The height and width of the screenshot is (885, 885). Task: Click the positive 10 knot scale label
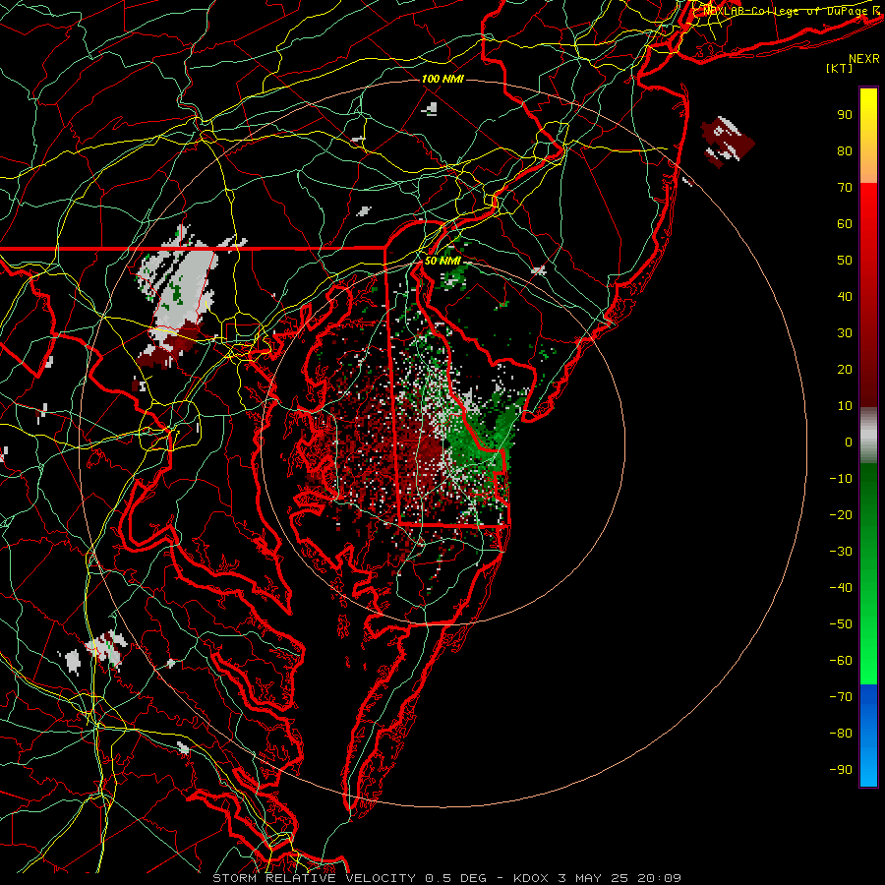pos(845,406)
